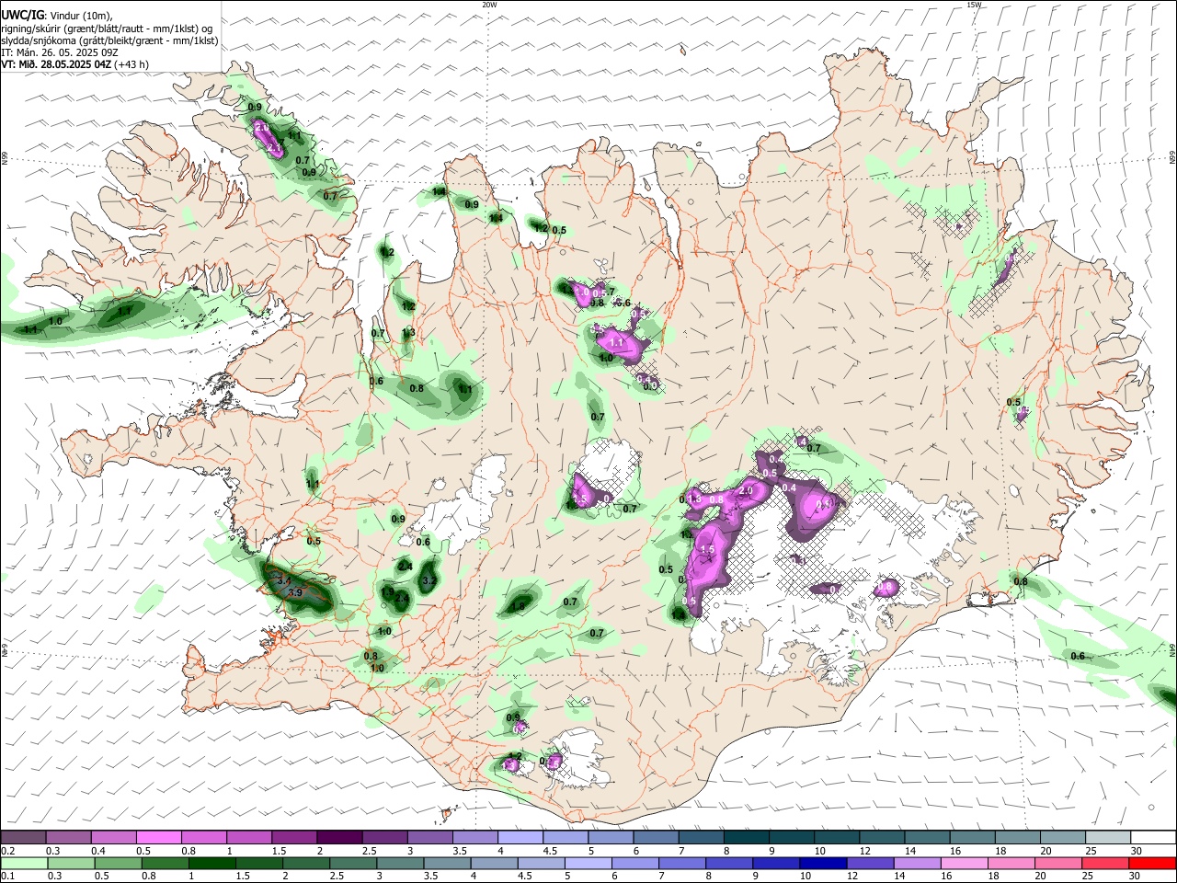Click the '3.2' precipitation value on the map
The image size is (1177, 883).
click(429, 581)
